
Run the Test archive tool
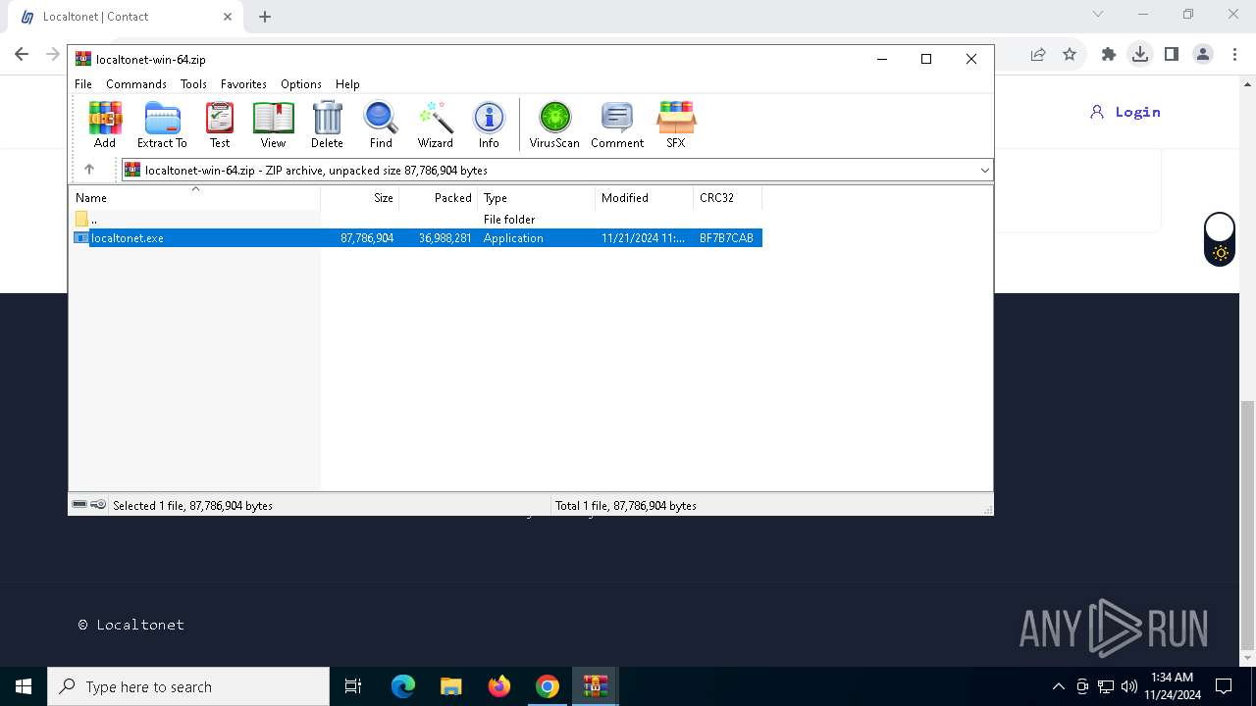point(220,125)
